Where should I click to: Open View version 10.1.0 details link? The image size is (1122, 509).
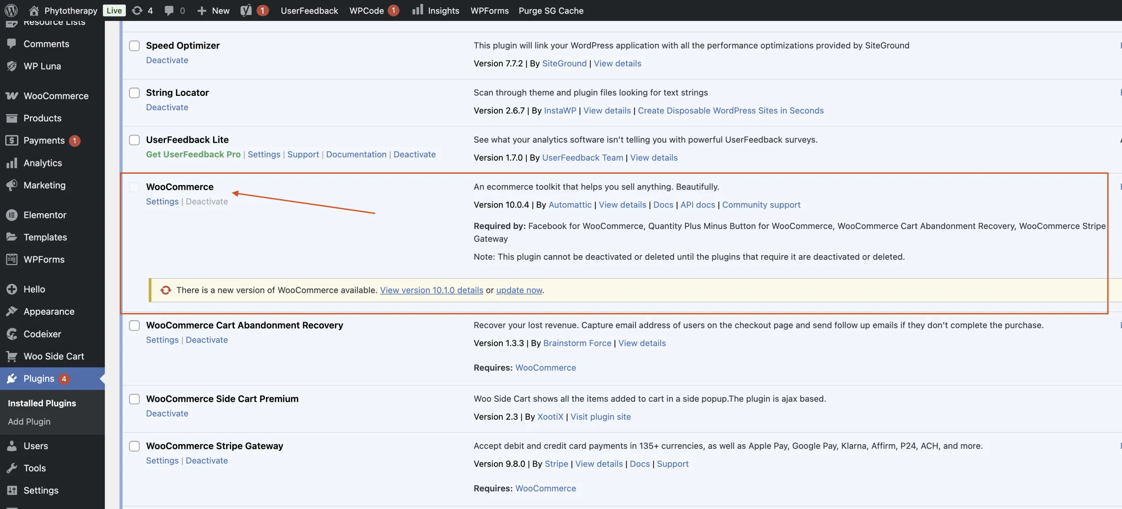pos(431,290)
